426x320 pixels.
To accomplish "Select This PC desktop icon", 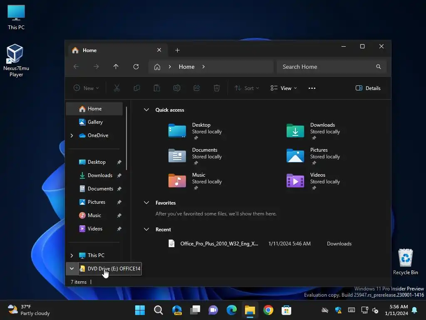I will click(16, 17).
